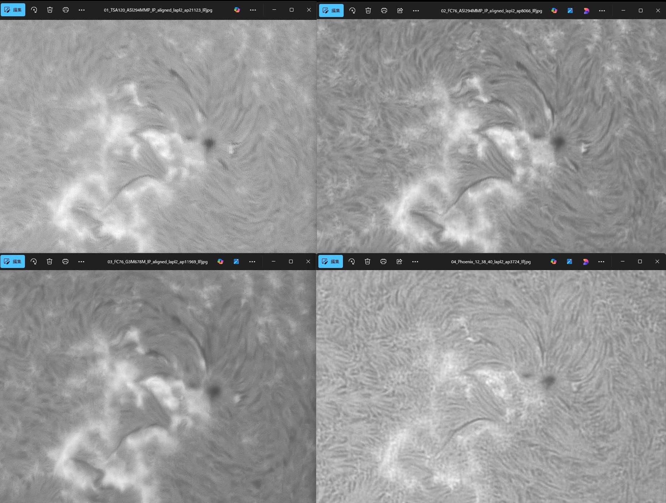Screen dimensions: 666x503
Task: Click 編集 edit button in 04_Phoenix window
Action: click(331, 261)
